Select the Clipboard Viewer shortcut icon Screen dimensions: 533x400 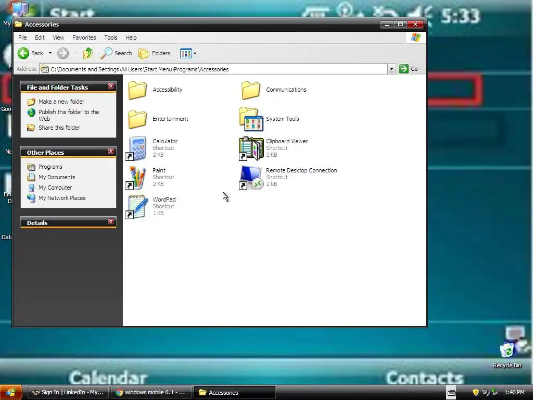pyautogui.click(x=251, y=148)
